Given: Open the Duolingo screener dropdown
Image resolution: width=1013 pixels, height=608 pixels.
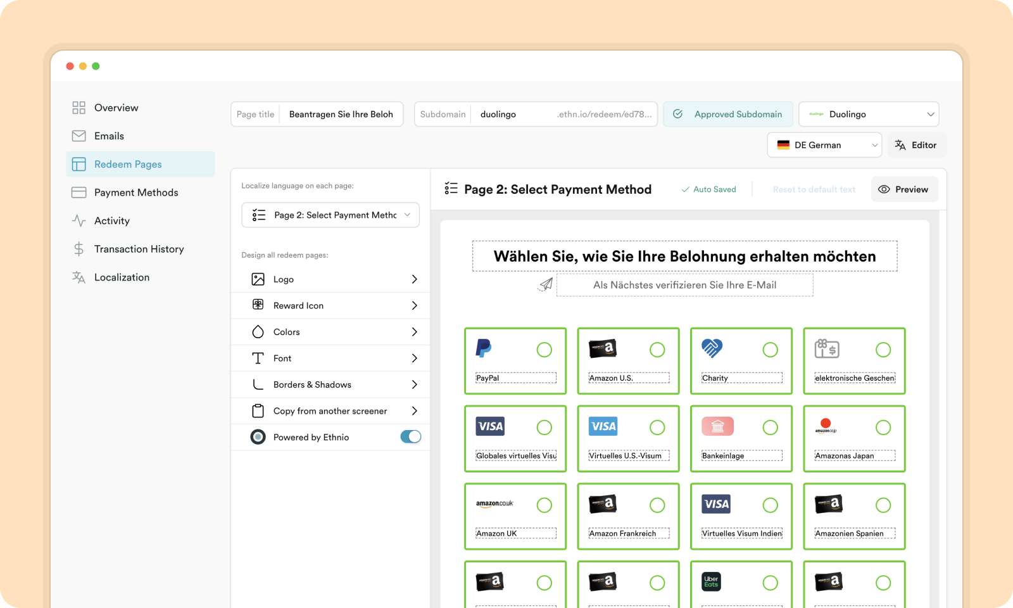Looking at the screenshot, I should tap(869, 114).
